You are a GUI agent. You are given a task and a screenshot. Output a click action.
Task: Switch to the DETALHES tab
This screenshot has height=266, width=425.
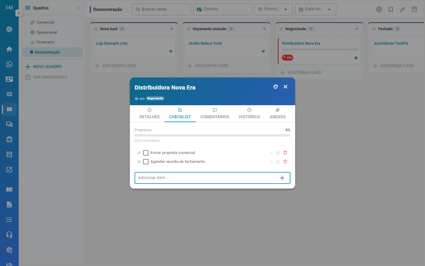click(x=149, y=113)
